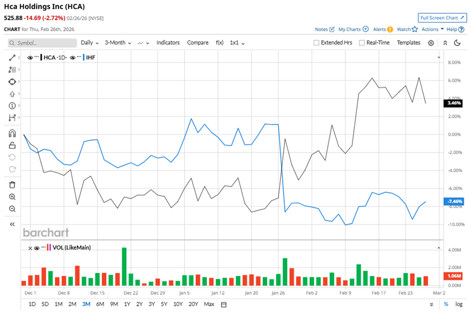Screen dimensions: 470x313
Task: Expand bottom bar double down chevron
Action: (431, 304)
